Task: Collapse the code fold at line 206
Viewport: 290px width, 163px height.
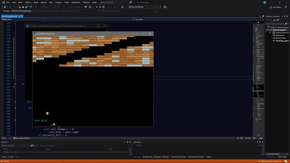Action: click(x=15, y=120)
